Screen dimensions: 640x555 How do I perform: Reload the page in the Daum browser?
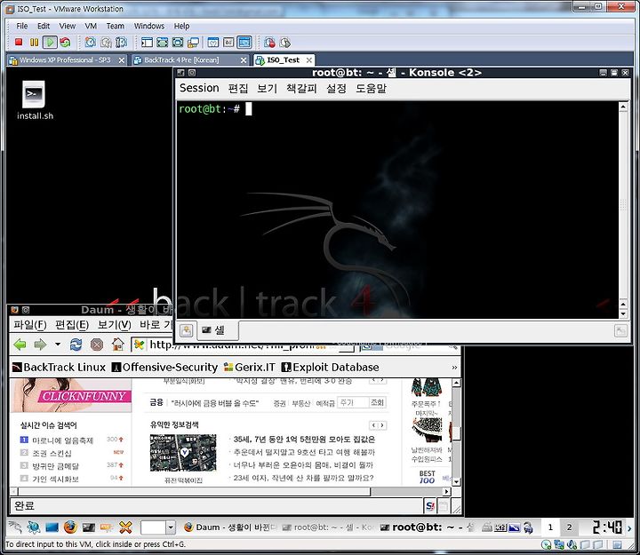pyautogui.click(x=76, y=345)
